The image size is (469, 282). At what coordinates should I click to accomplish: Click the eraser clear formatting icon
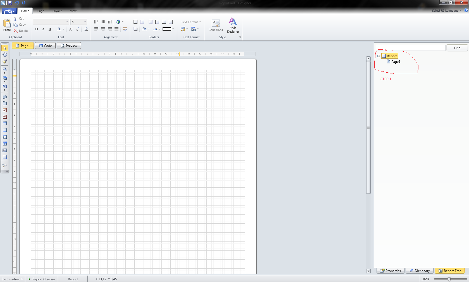point(86,29)
